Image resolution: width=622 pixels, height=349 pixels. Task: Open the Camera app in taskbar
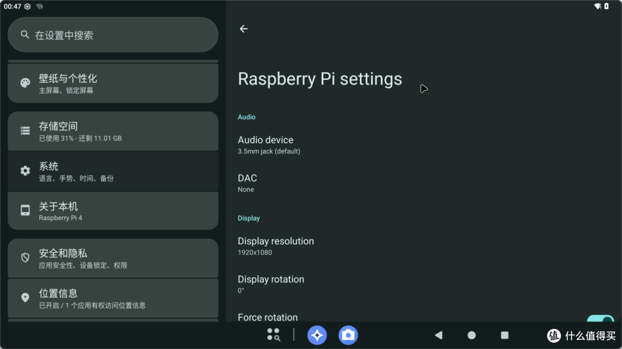tap(348, 335)
